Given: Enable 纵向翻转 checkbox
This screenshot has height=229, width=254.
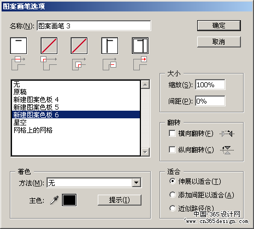Looking at the screenshot, I should pyautogui.click(x=172, y=150).
